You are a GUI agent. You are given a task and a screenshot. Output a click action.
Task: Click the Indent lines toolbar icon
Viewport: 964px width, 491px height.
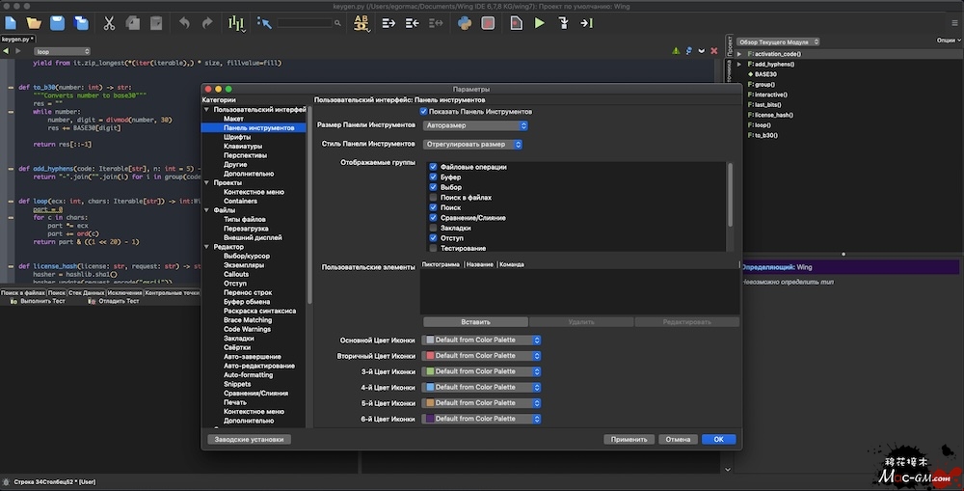tap(388, 22)
